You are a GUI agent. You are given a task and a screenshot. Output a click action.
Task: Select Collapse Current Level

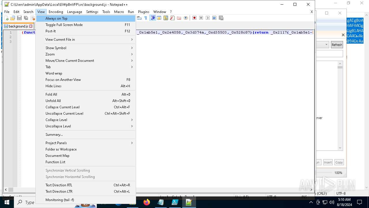point(86,107)
